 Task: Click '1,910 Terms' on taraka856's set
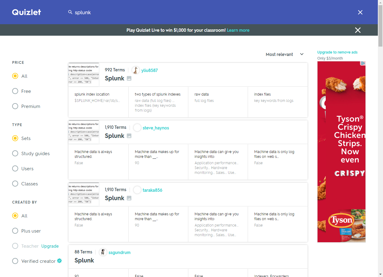click(x=115, y=190)
